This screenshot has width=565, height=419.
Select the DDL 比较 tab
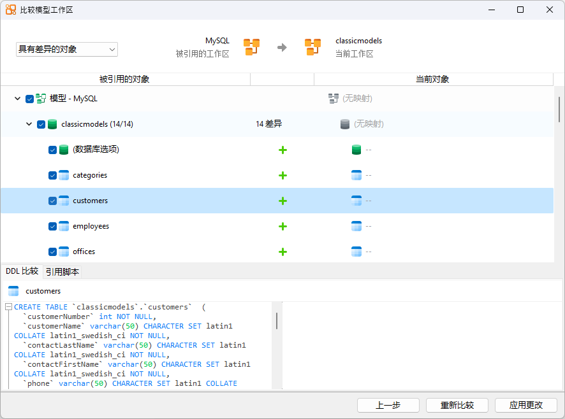point(20,271)
